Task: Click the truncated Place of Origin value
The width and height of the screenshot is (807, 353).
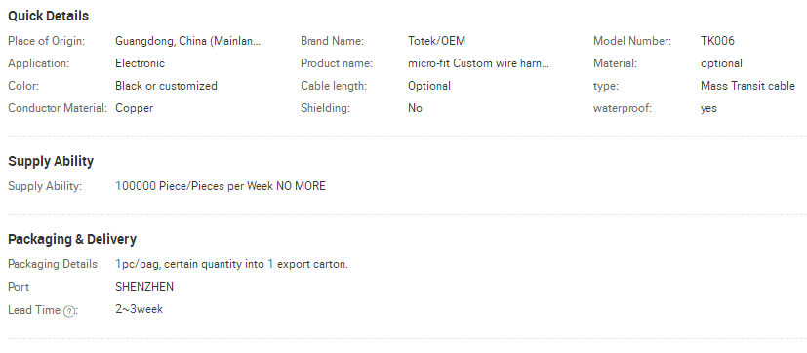Action: (x=188, y=41)
